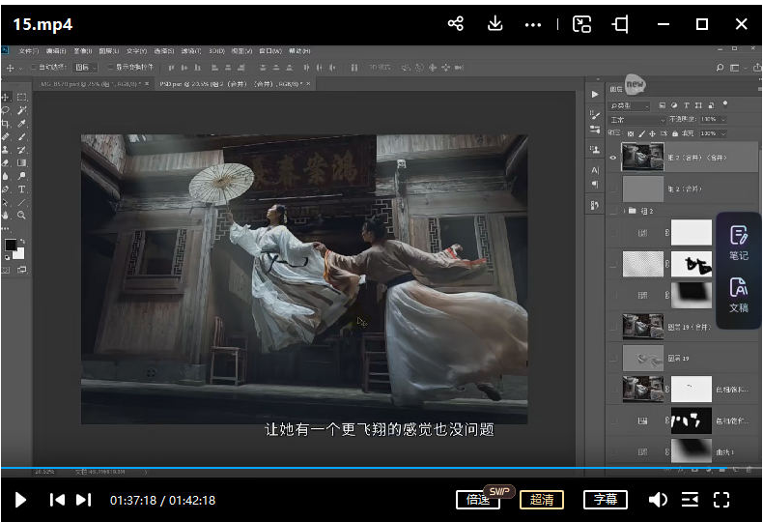
Task: Lock all attributes with padlock icon
Action: 675,133
